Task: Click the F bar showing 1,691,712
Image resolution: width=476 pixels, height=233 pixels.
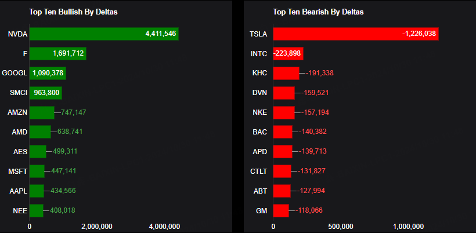Action: (x=57, y=54)
